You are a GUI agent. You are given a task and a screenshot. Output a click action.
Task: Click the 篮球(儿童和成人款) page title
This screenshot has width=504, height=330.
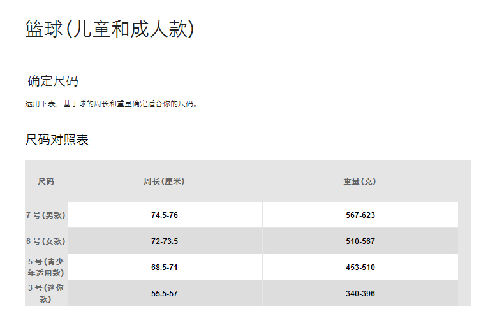109,29
